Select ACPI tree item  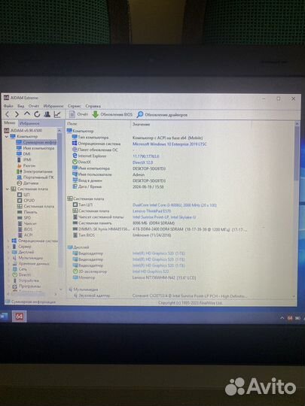coord(25,235)
